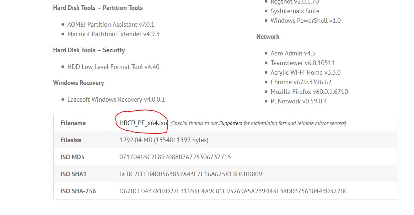
Task: Click the ISO SHA-256 hash value
Action: coord(233,191)
